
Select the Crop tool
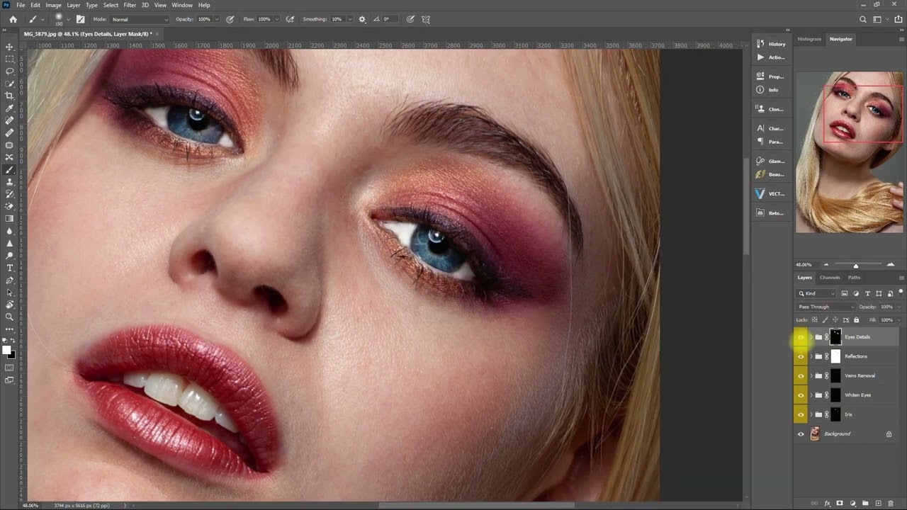coord(9,96)
